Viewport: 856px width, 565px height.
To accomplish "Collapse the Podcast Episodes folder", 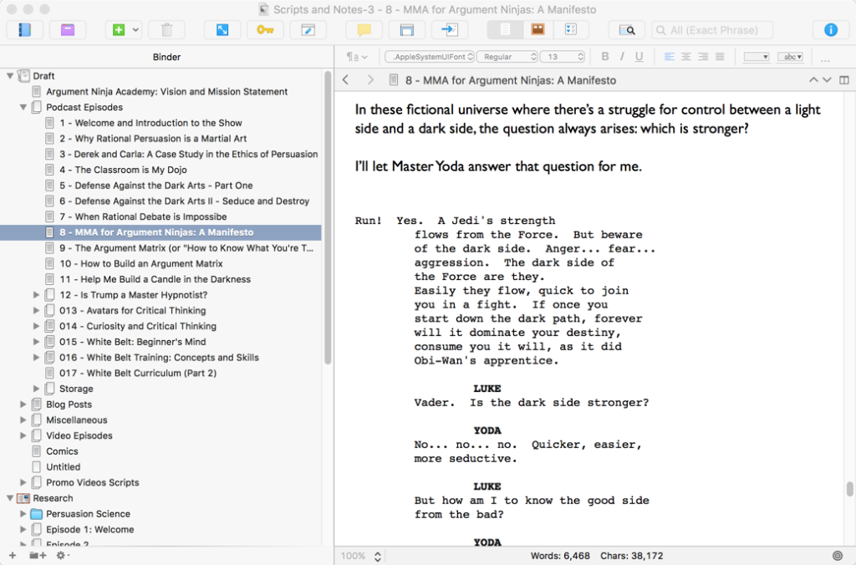I will tap(23, 108).
